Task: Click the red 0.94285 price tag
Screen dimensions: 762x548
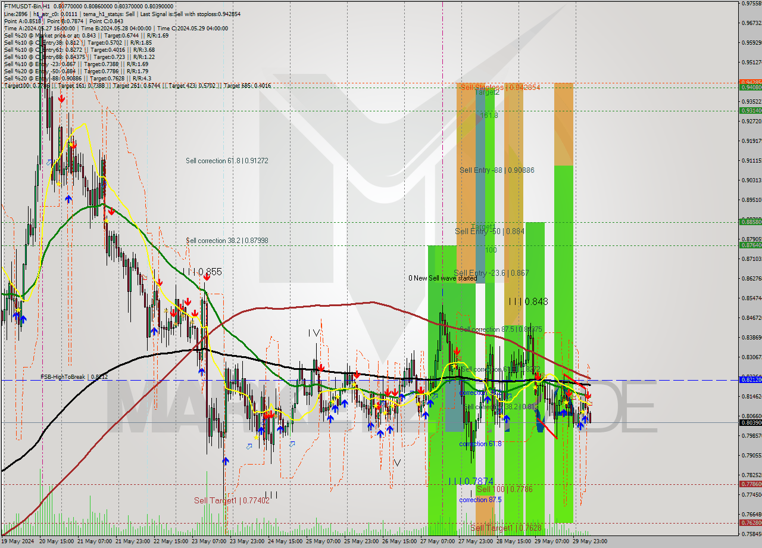Action: point(750,82)
